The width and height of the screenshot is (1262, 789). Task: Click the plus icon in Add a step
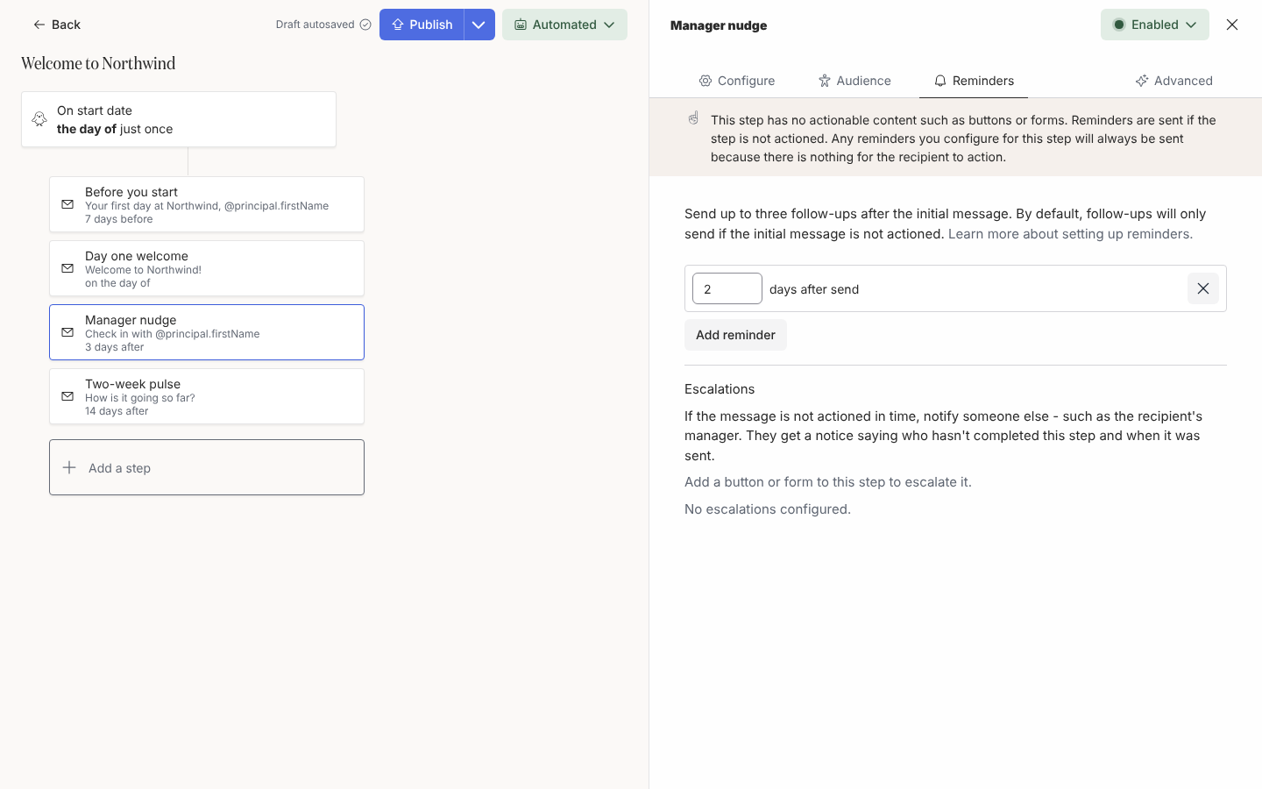[x=69, y=467]
